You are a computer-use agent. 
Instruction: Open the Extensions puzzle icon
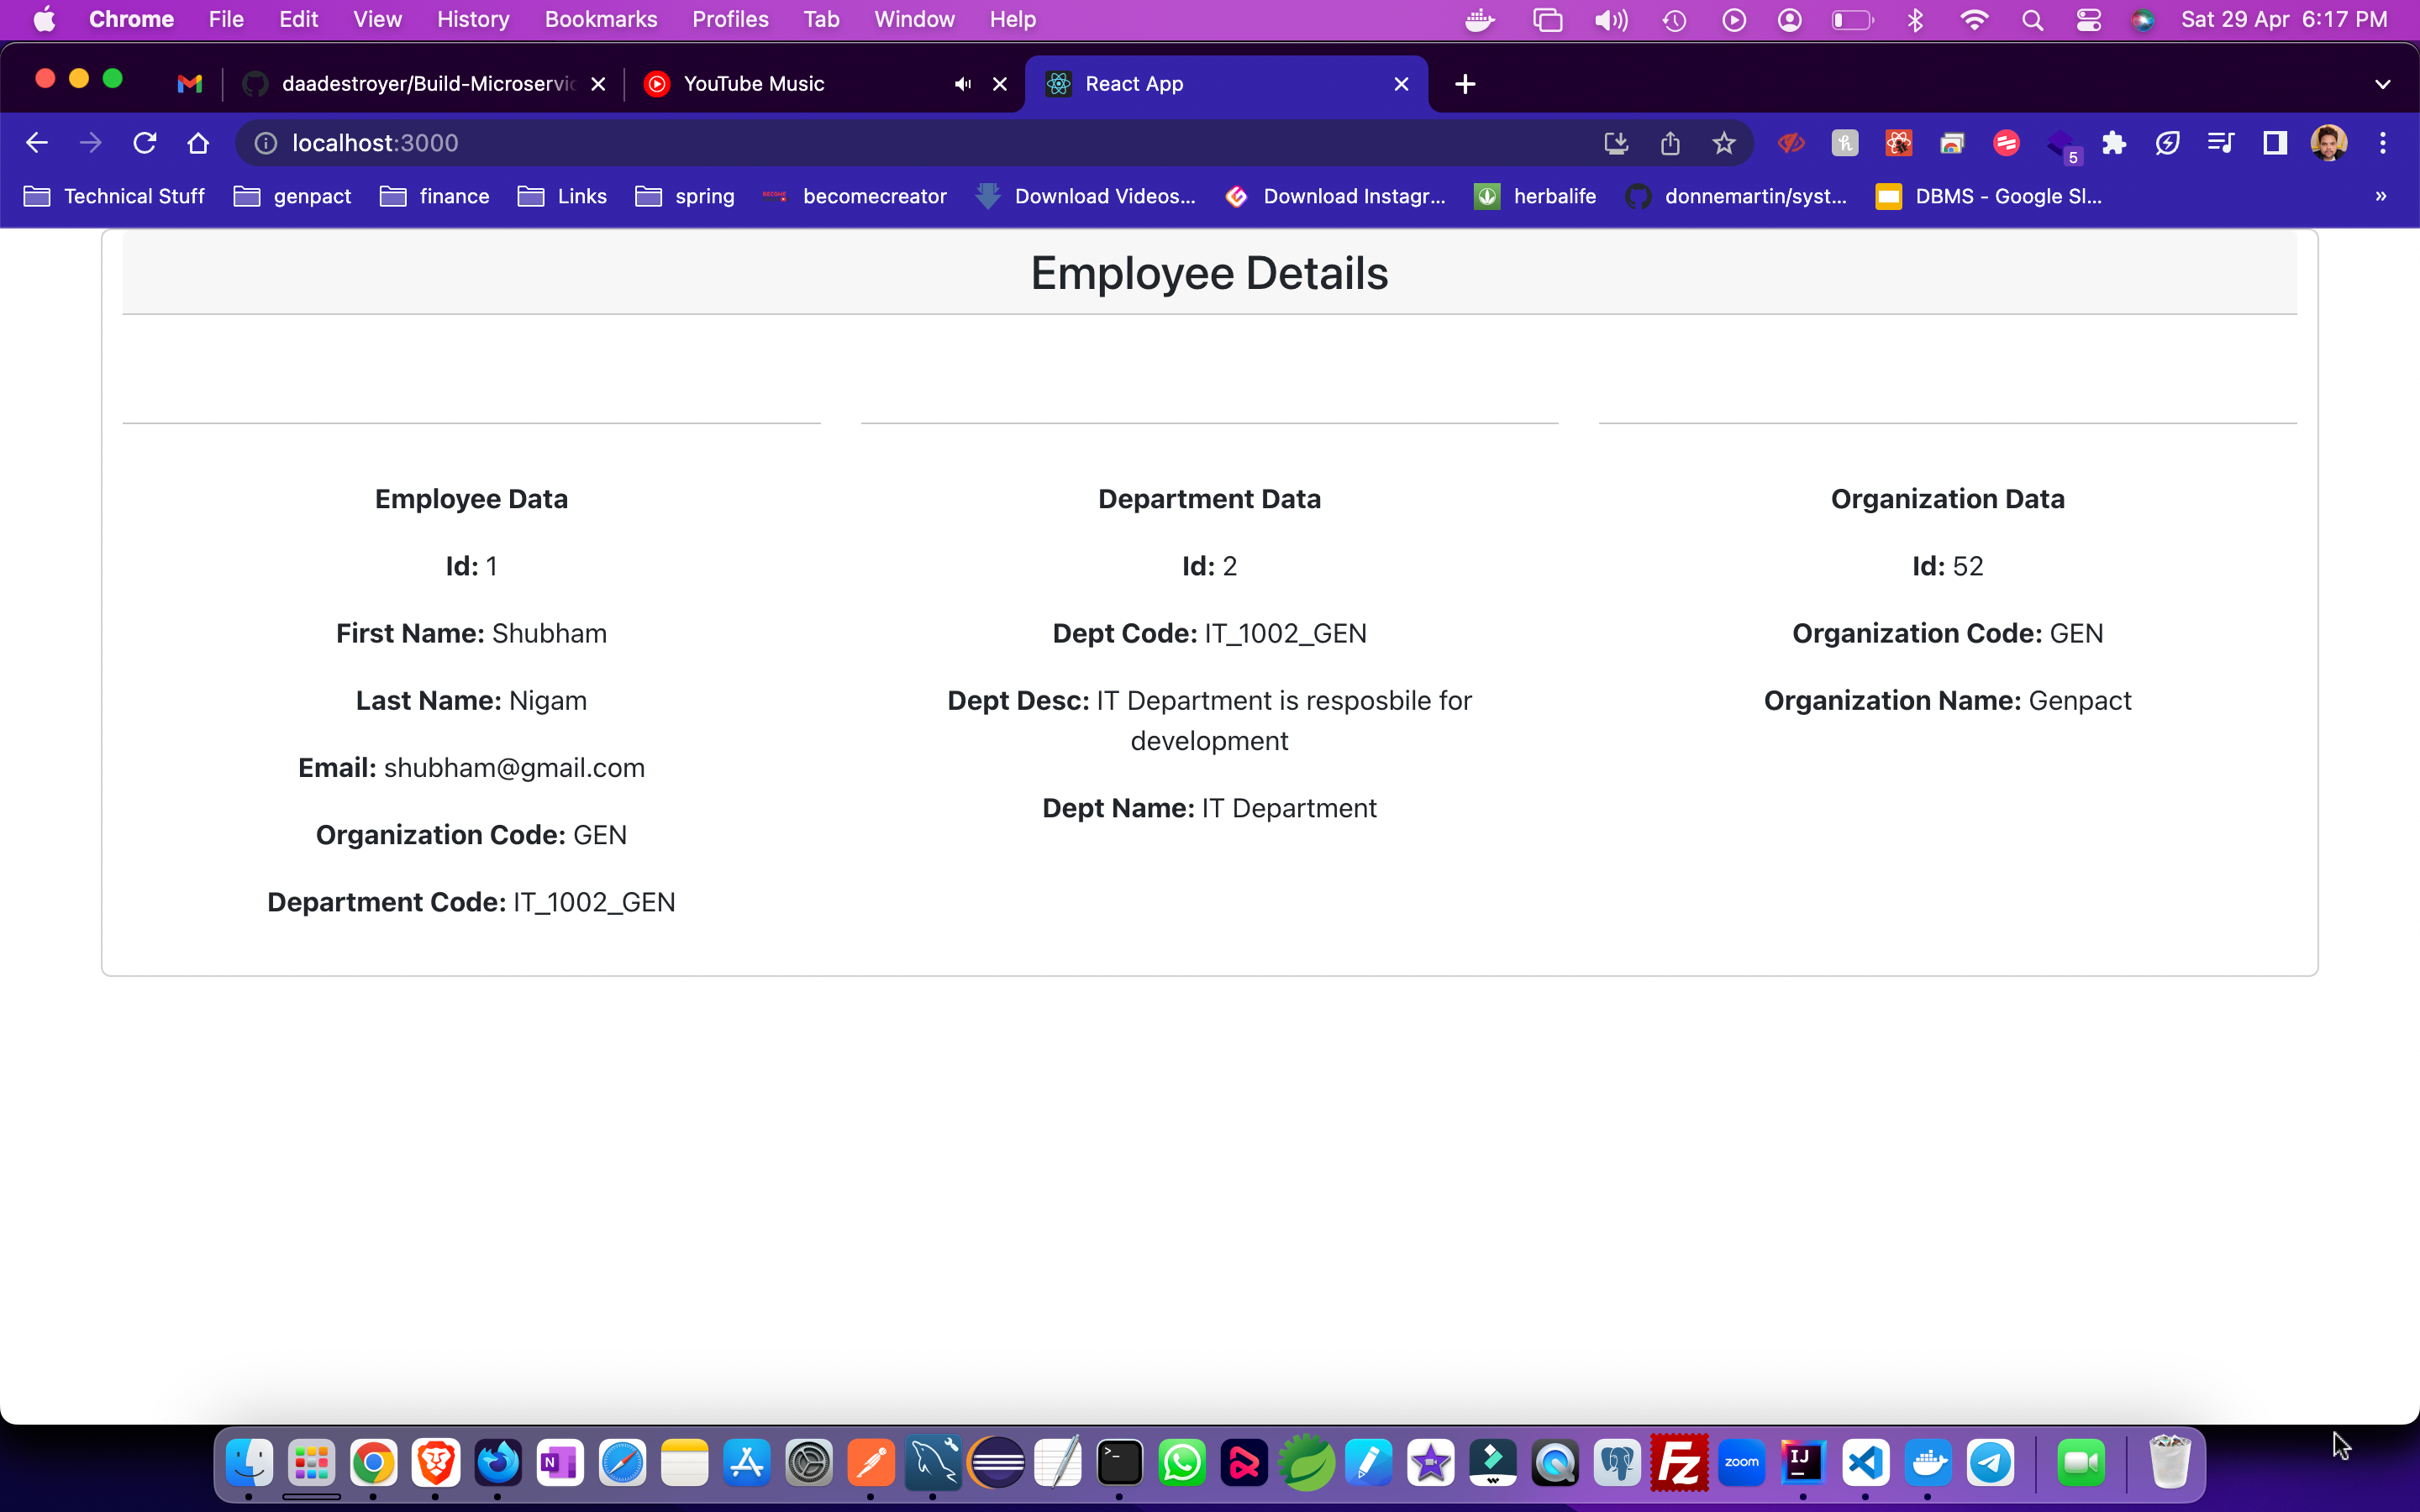click(2113, 143)
